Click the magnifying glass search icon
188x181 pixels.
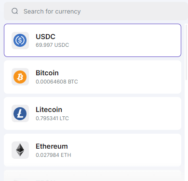coord(15,11)
